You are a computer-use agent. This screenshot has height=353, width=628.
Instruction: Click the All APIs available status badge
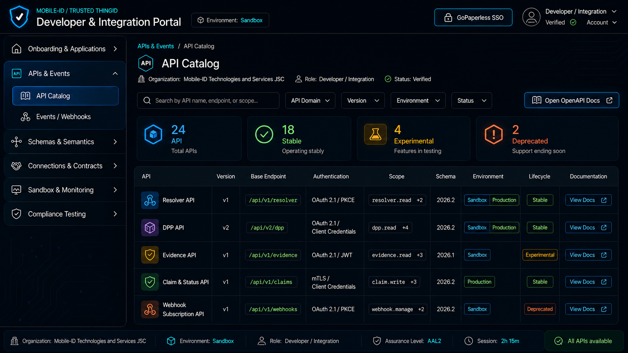(x=584, y=341)
